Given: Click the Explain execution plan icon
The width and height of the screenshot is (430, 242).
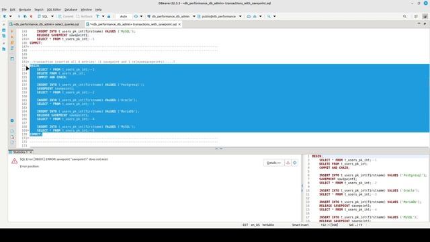Looking at the screenshot, I should point(12,48).
